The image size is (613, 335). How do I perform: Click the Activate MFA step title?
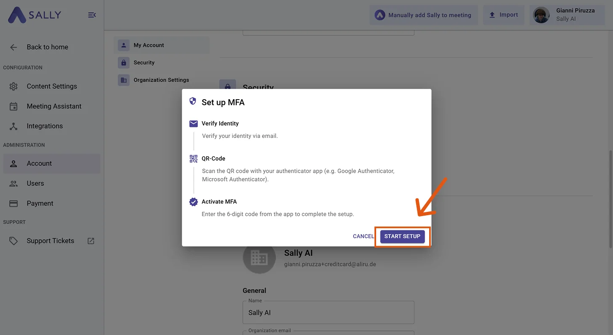[219, 202]
